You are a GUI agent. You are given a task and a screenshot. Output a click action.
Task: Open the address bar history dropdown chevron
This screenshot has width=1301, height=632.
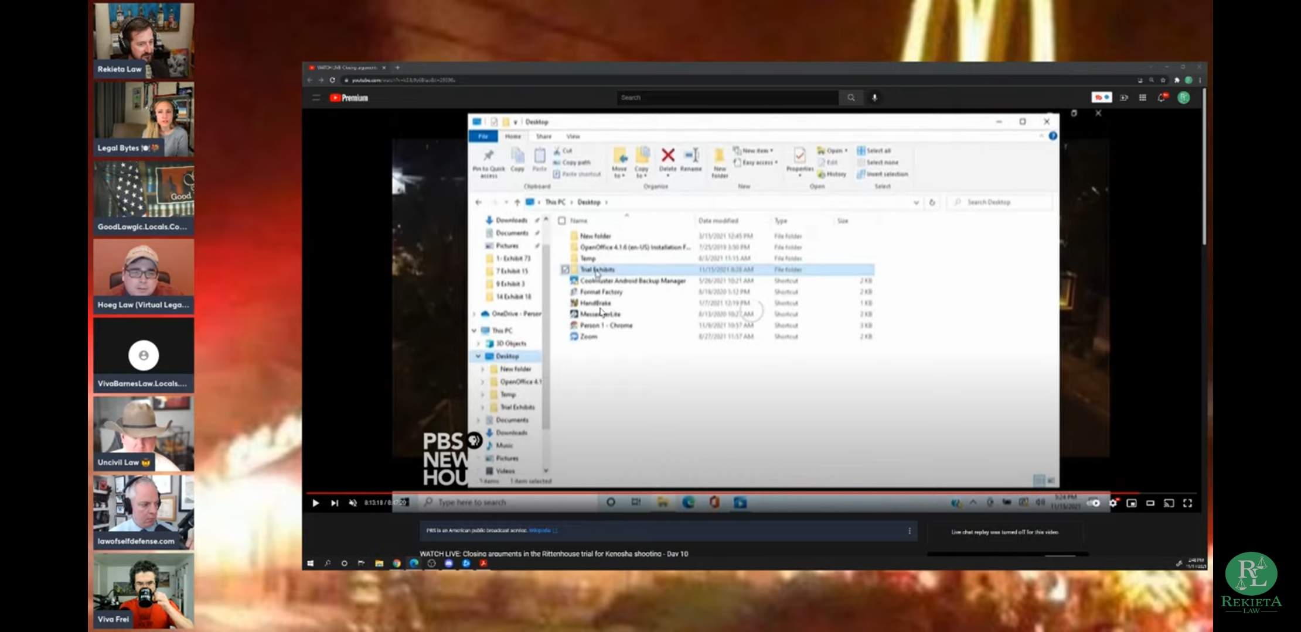click(x=916, y=202)
